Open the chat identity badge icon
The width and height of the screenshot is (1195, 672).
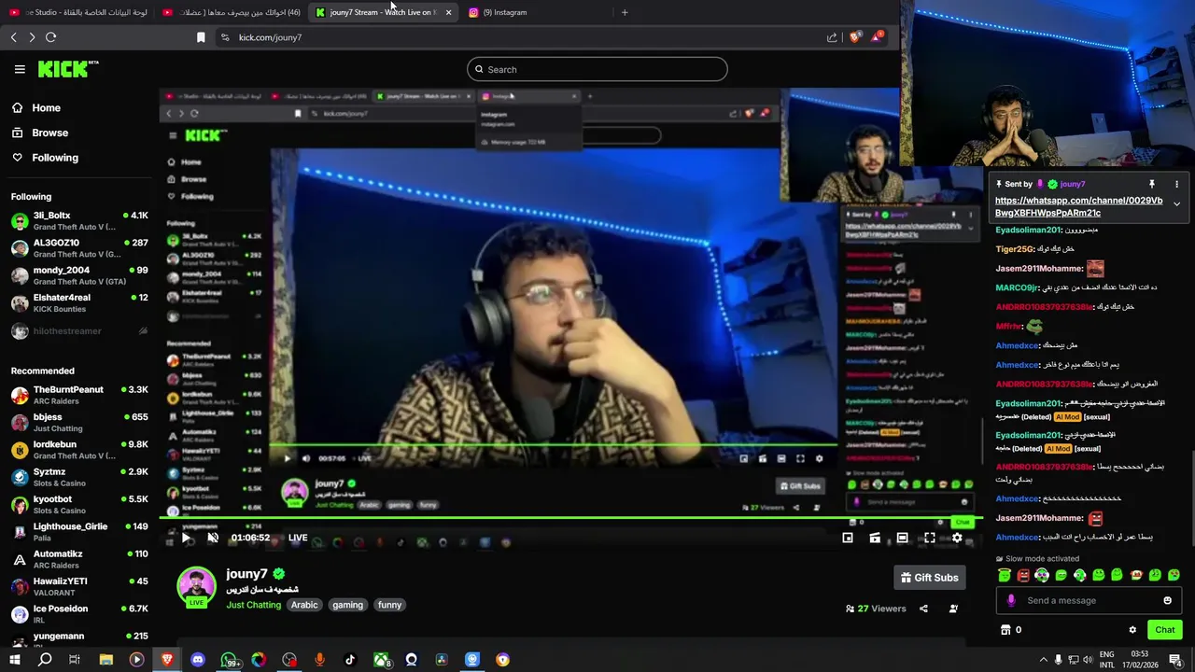pyautogui.click(x=1011, y=600)
